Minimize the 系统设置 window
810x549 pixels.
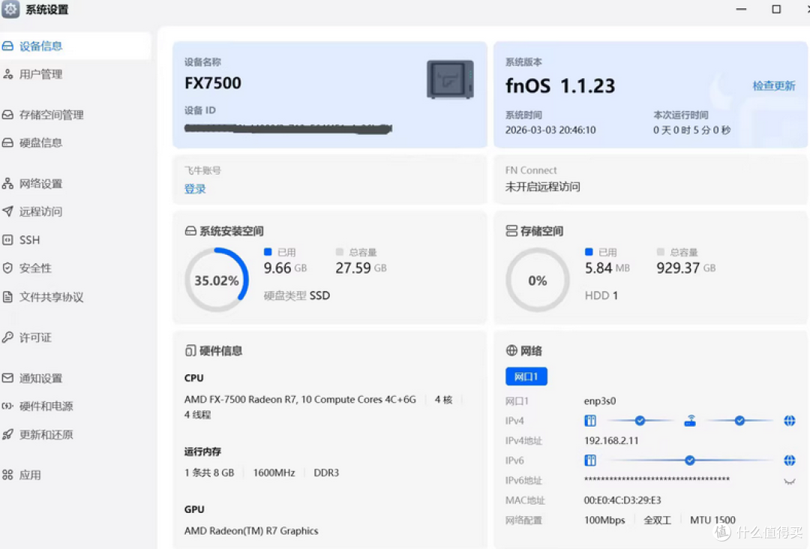pyautogui.click(x=741, y=9)
